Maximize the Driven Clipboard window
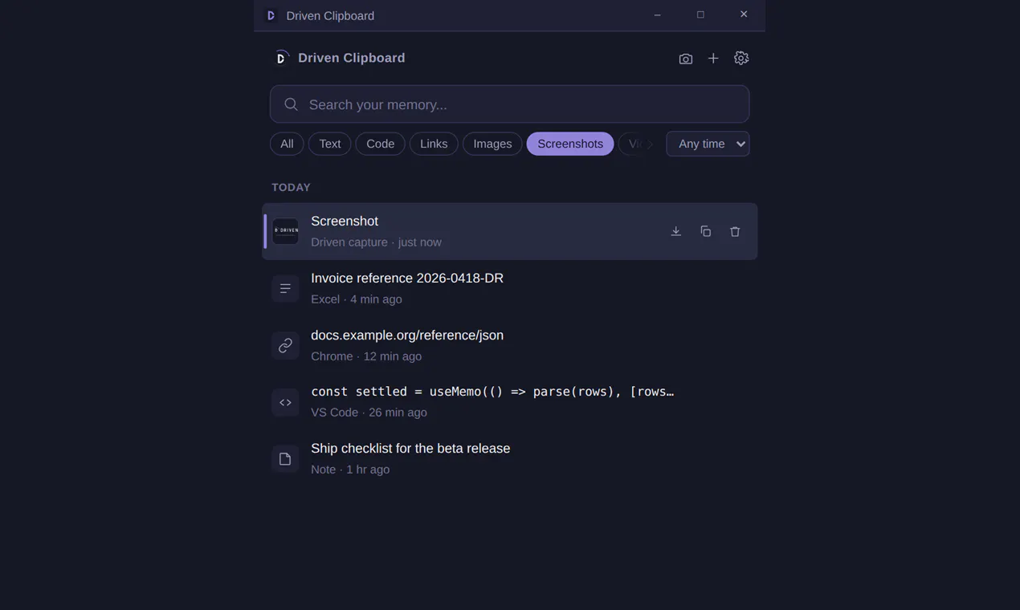This screenshot has width=1020, height=610. coord(700,15)
